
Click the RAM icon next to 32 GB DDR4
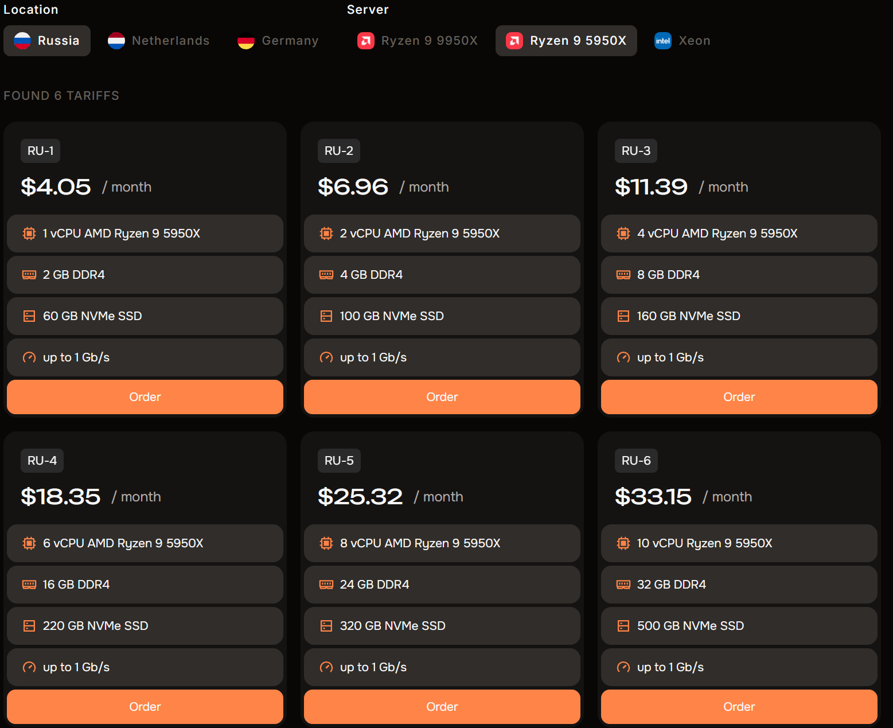click(623, 585)
